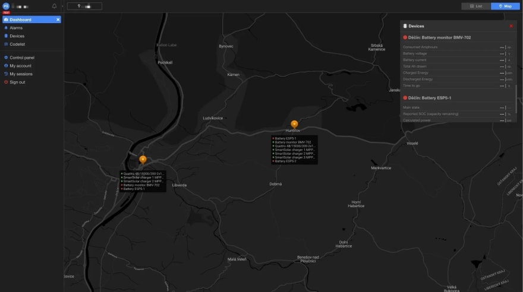Click the Dashboard gauge icon
This screenshot has width=523, height=292.
(6, 20)
